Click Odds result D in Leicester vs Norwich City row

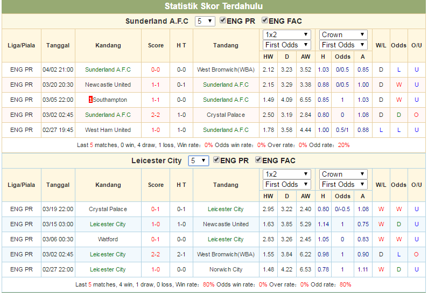tap(399, 269)
